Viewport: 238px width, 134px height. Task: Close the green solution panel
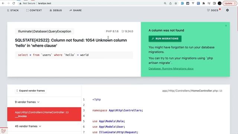[226, 26]
